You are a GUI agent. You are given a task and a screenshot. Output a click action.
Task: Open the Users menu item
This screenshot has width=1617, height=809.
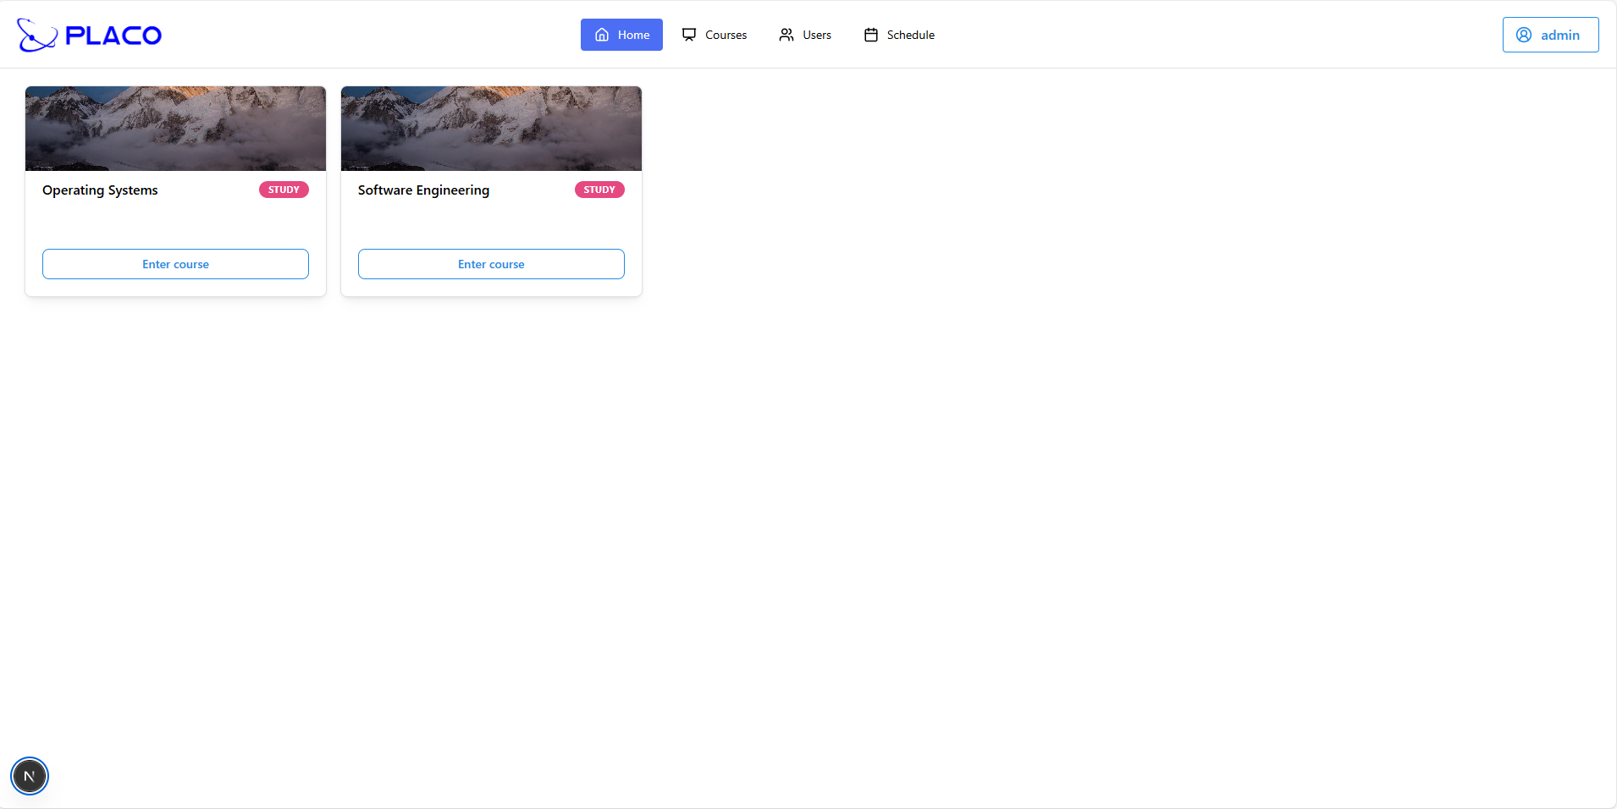pyautogui.click(x=805, y=35)
